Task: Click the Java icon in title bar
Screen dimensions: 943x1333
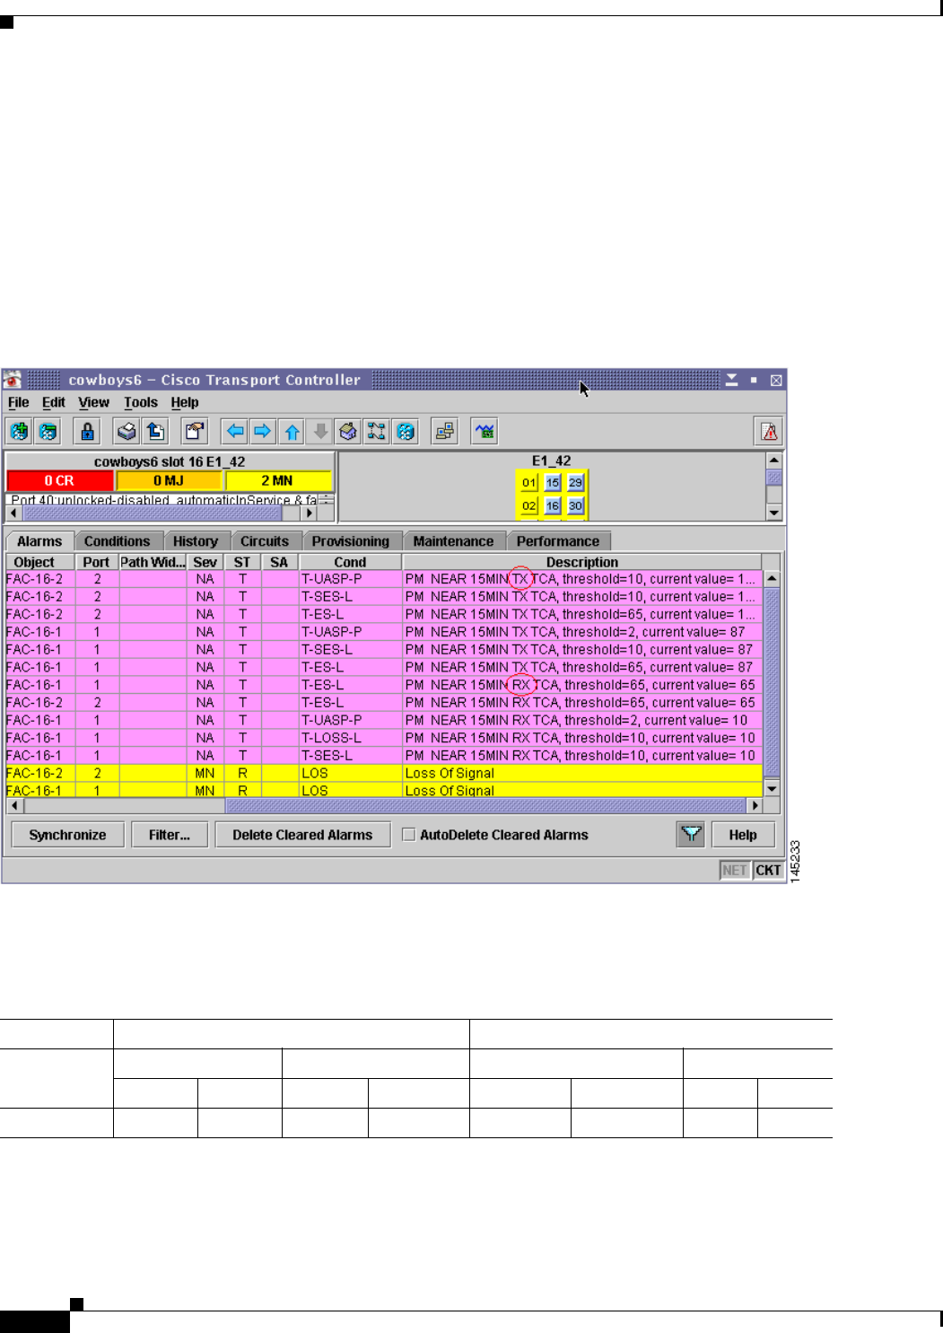Action: coord(12,380)
